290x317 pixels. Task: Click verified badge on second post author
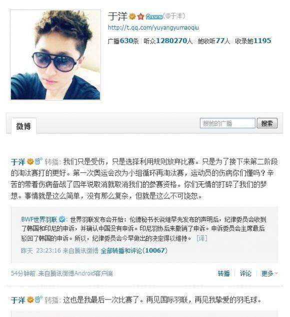click(30, 299)
